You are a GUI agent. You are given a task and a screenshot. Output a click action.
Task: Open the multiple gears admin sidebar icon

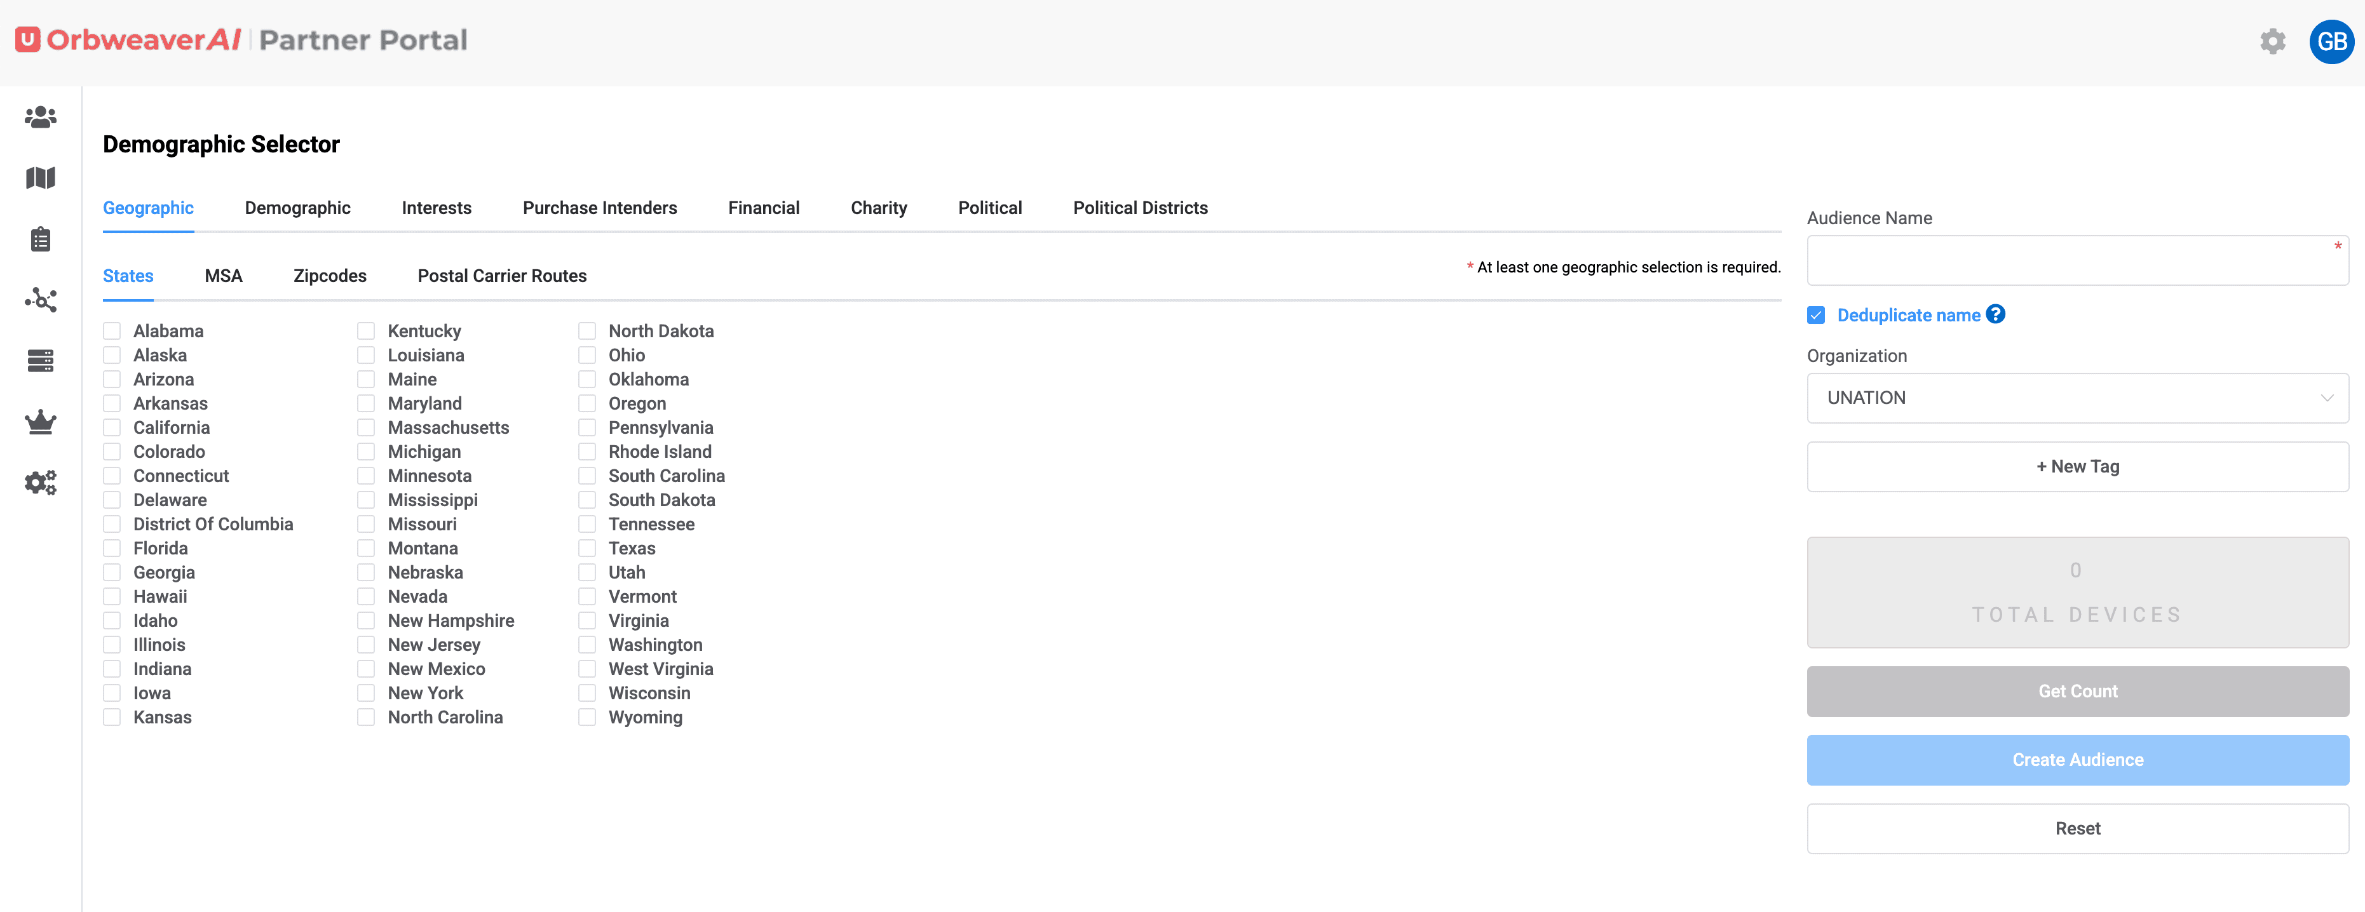pyautogui.click(x=41, y=483)
